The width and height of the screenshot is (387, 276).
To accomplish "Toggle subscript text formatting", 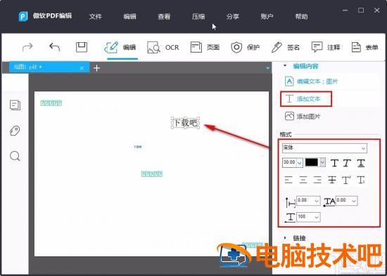I will click(x=361, y=180).
